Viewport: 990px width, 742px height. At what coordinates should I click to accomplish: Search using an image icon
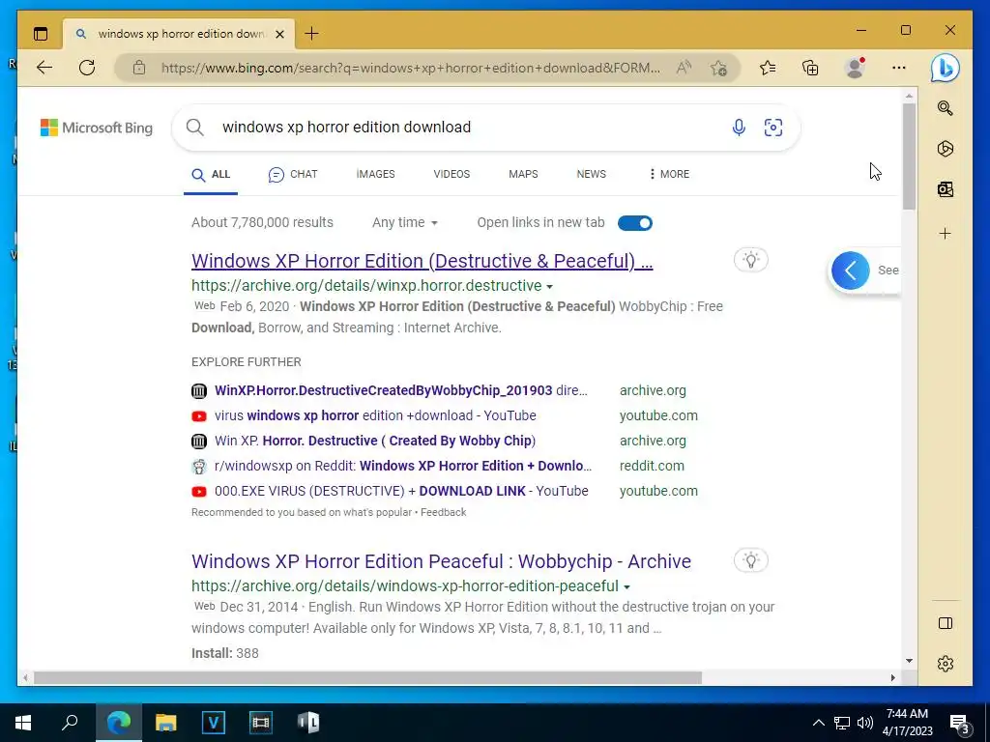coord(773,128)
